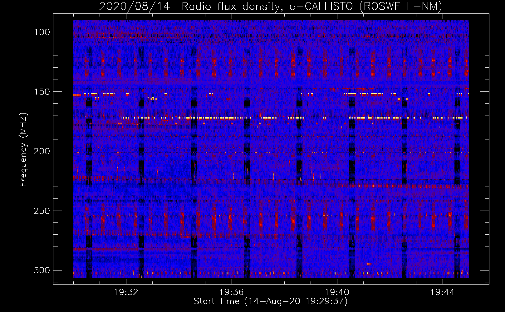Click the frequency tick label '100'
Screen dimensions: 505x312
pyautogui.click(x=42, y=32)
